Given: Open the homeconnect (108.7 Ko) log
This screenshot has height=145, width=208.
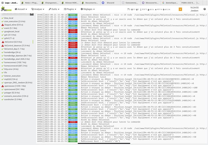Looking at the screenshot, I should coord(14,62).
